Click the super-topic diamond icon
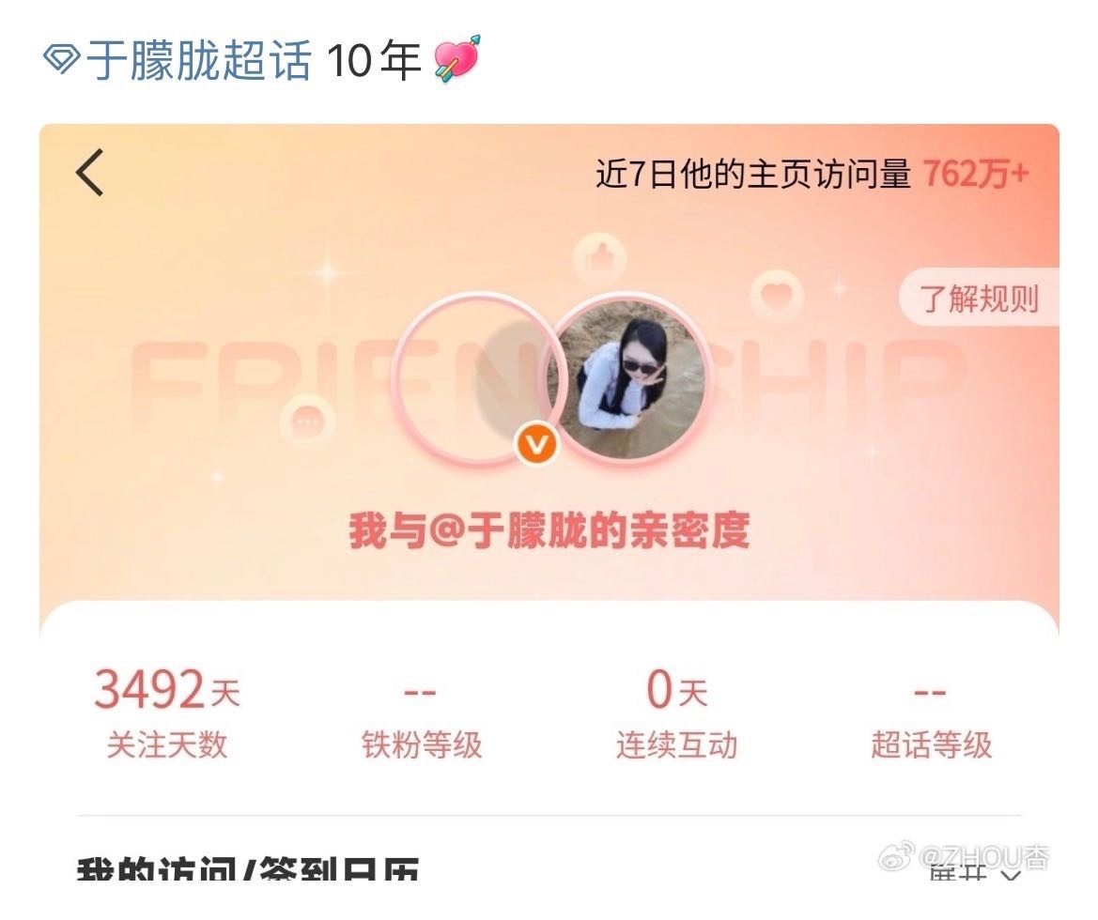Screen dimensions: 1098x920 [x=62, y=59]
